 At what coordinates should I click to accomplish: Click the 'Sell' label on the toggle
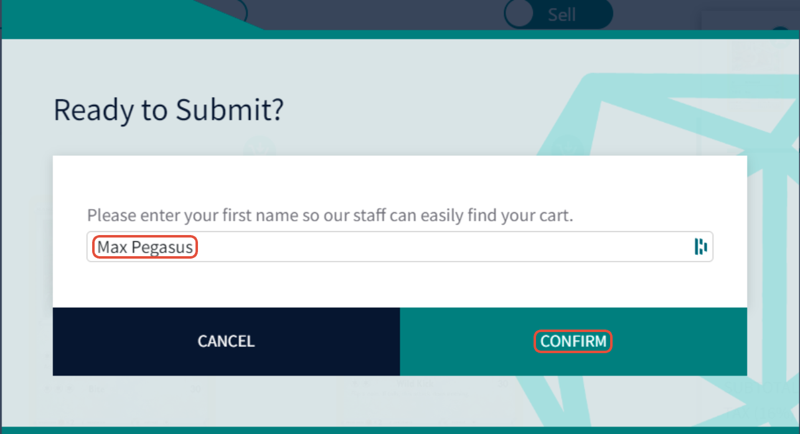[562, 14]
